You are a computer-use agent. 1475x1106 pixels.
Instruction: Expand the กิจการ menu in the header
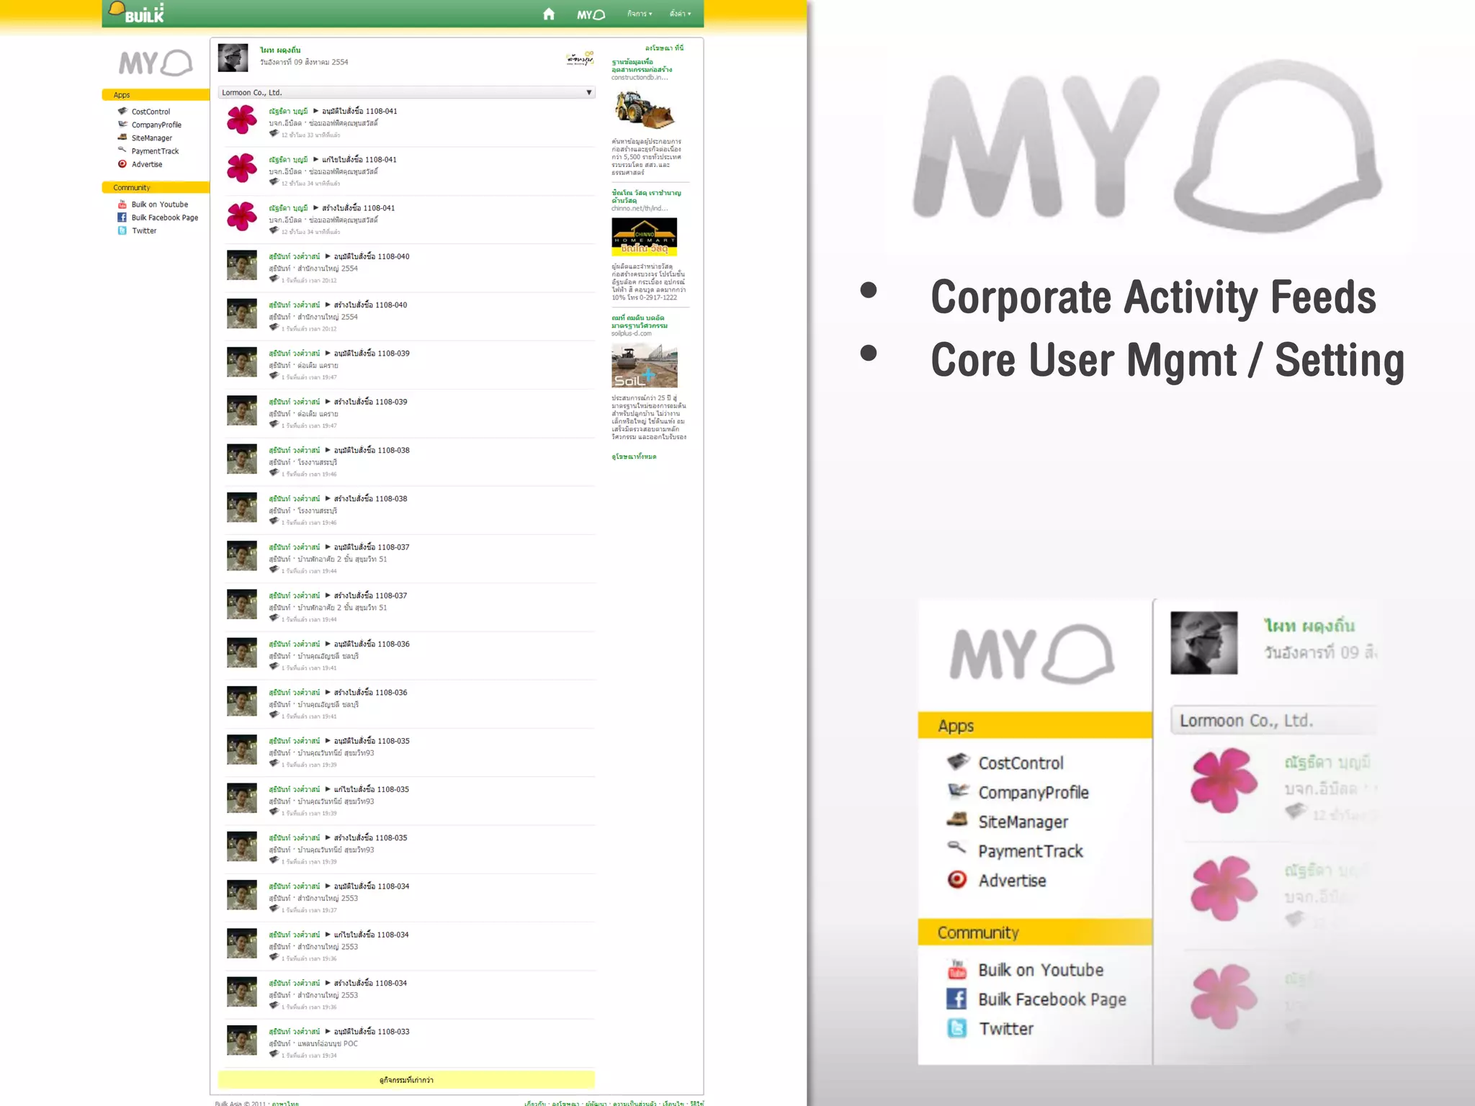639,14
